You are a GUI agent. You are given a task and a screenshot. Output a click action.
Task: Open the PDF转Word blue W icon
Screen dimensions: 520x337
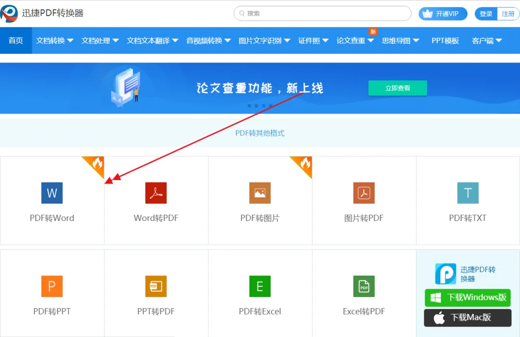pyautogui.click(x=52, y=193)
